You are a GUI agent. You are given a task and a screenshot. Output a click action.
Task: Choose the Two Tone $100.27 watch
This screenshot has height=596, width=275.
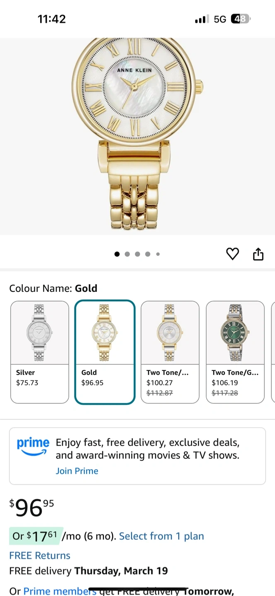pyautogui.click(x=170, y=352)
